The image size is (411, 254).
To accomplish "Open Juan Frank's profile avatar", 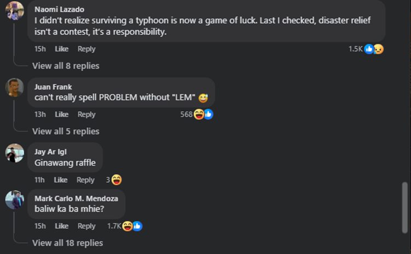I will point(15,87).
